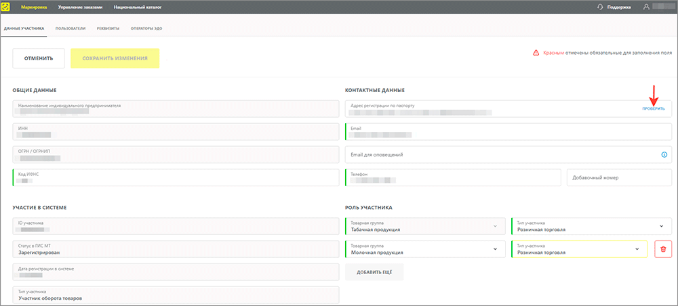Image resolution: width=678 pixels, height=306 pixels.
Task: Open Управление заказами menu
Action: [x=80, y=7]
